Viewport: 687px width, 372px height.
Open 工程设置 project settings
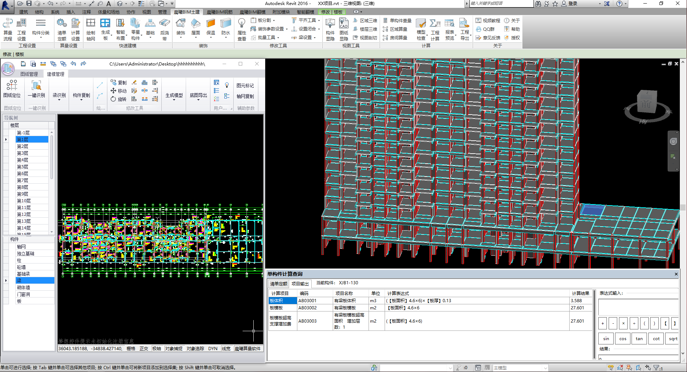click(21, 29)
